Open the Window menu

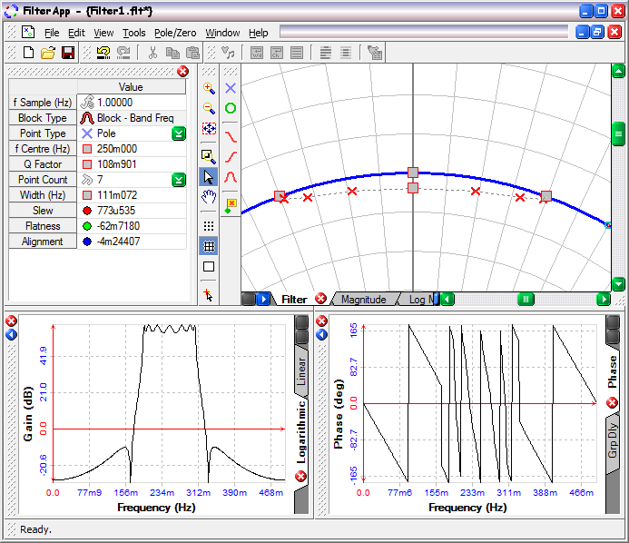(222, 33)
